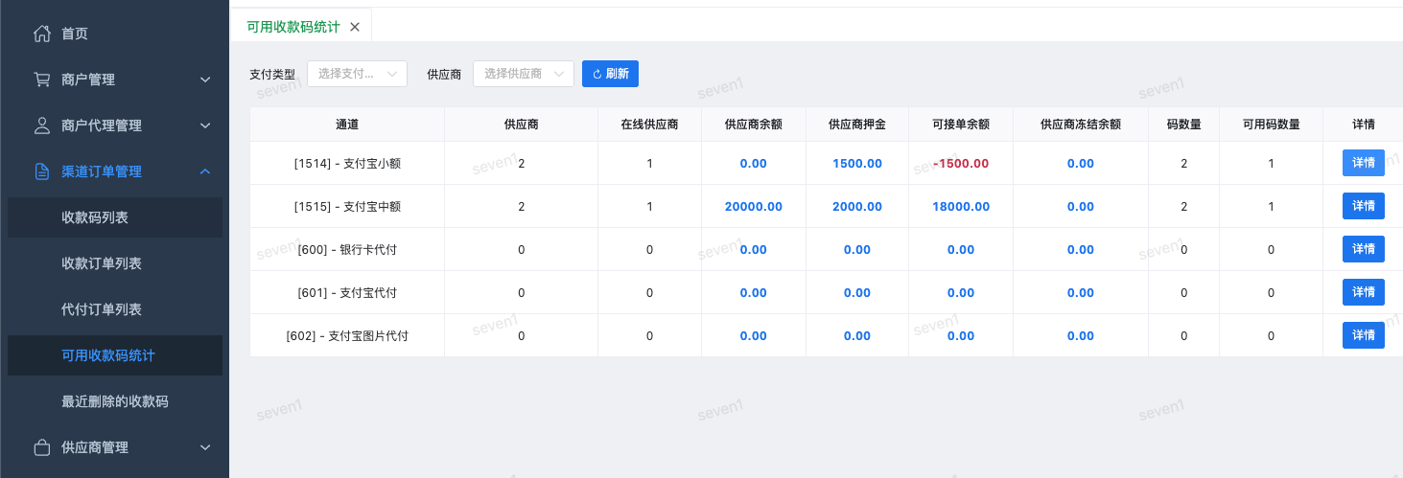Click 详情 for [601] 支付宝代付 row

click(1363, 292)
